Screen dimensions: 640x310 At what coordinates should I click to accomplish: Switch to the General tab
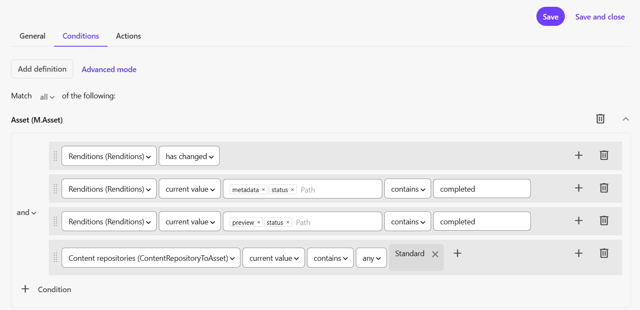(32, 36)
